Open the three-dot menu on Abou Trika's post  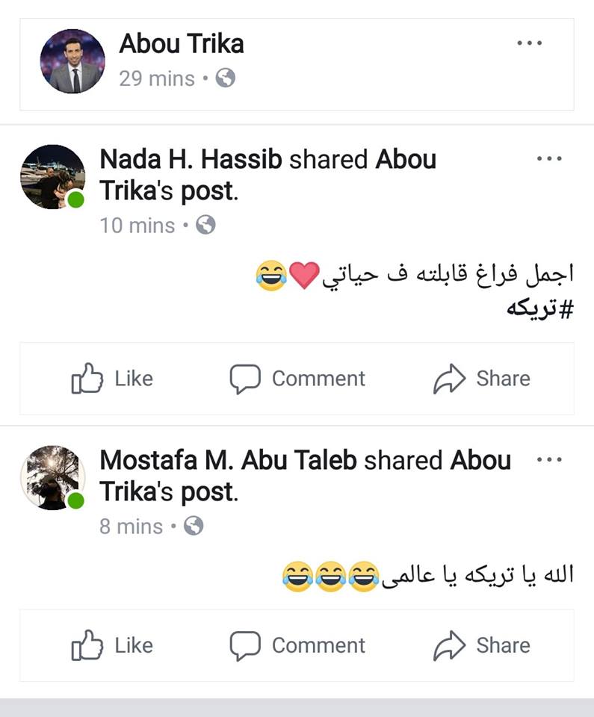tap(529, 43)
